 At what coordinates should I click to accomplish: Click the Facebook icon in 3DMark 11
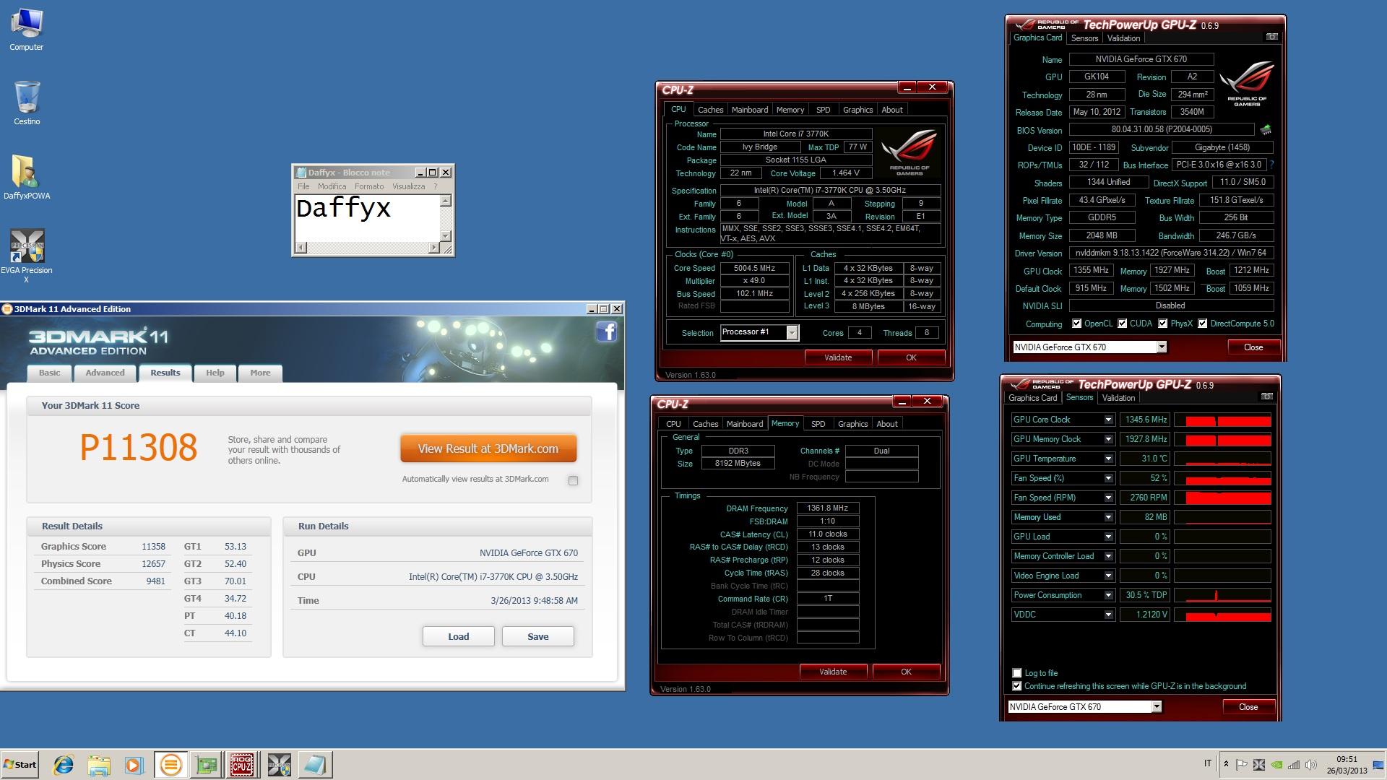click(x=607, y=331)
